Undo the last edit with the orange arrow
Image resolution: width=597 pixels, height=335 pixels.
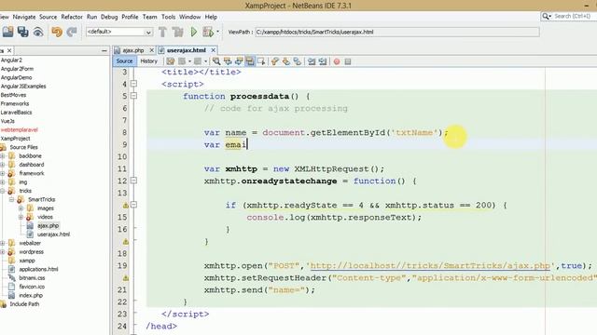point(57,32)
